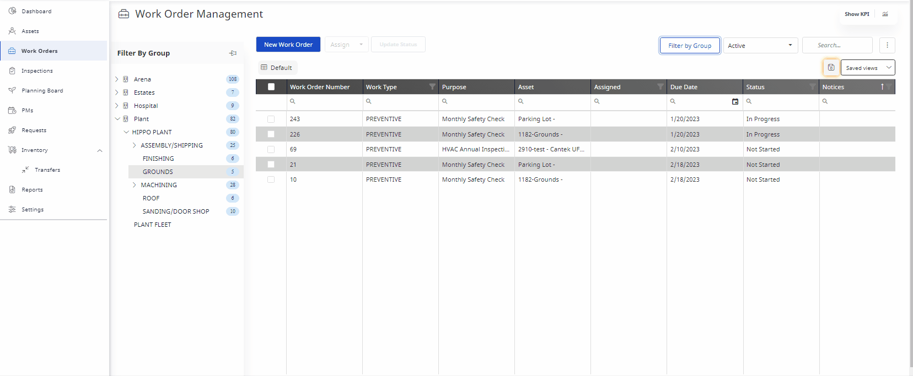Click the 'HVAC Annual Inspecti...' cell
Viewport: 913px width, 376px height.
click(476, 149)
